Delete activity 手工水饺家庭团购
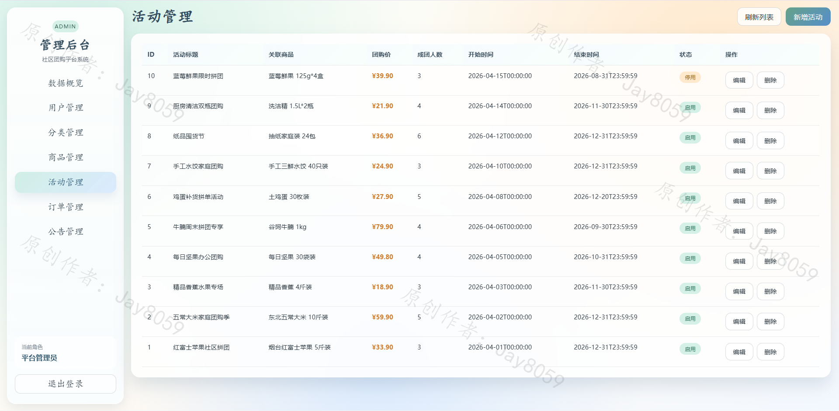Viewport: 839px width, 411px height. click(770, 171)
